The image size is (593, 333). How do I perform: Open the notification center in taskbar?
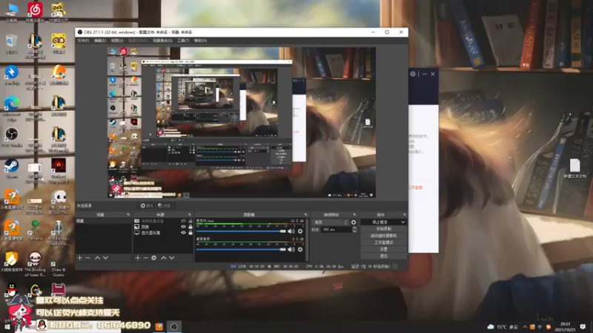[x=583, y=326]
